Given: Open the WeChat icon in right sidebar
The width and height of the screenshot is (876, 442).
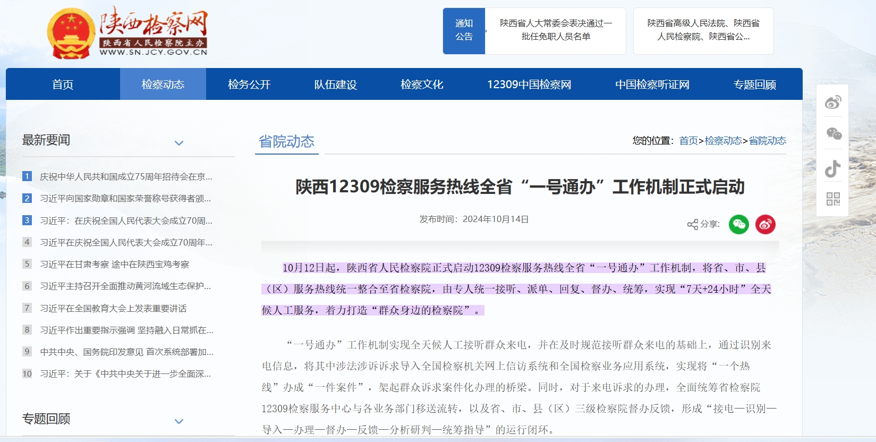Looking at the screenshot, I should tap(833, 134).
